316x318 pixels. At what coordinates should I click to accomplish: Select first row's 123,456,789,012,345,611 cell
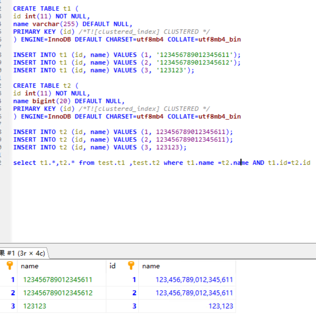point(194,280)
